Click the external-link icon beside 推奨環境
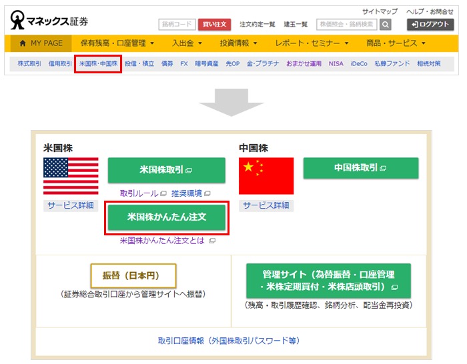This screenshot has width=467, height=364. pyautogui.click(x=207, y=193)
